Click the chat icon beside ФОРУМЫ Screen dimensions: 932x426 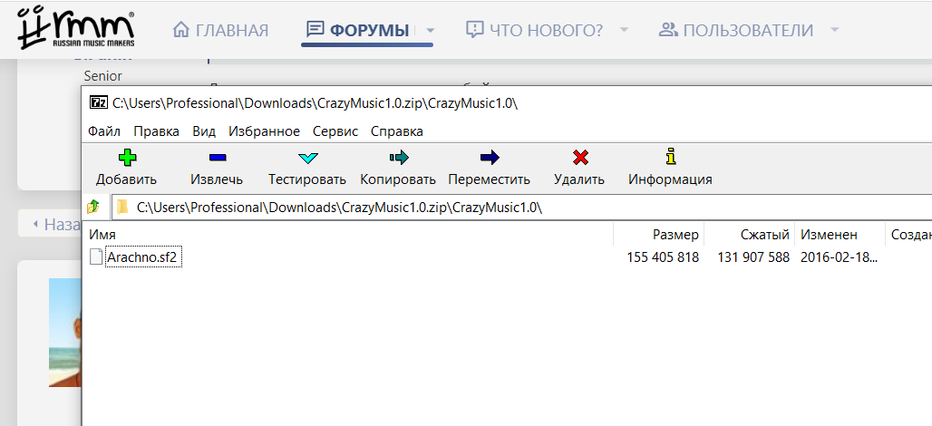click(x=315, y=30)
